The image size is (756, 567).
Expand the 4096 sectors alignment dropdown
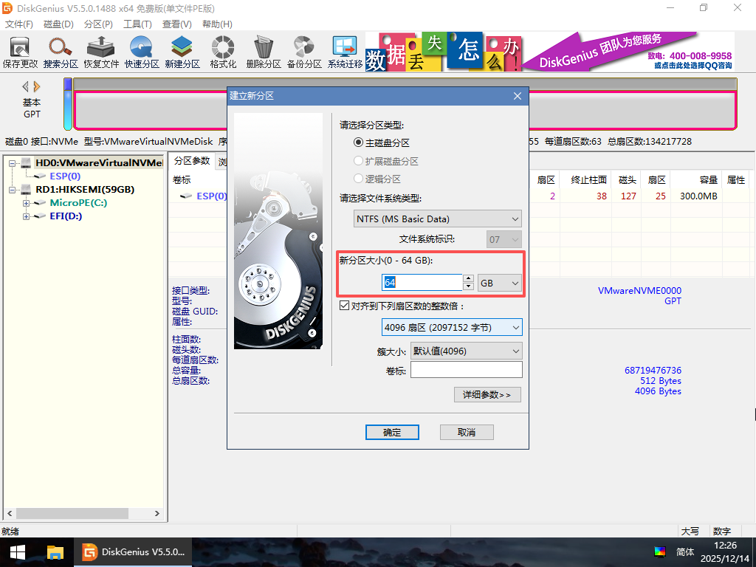pos(451,327)
